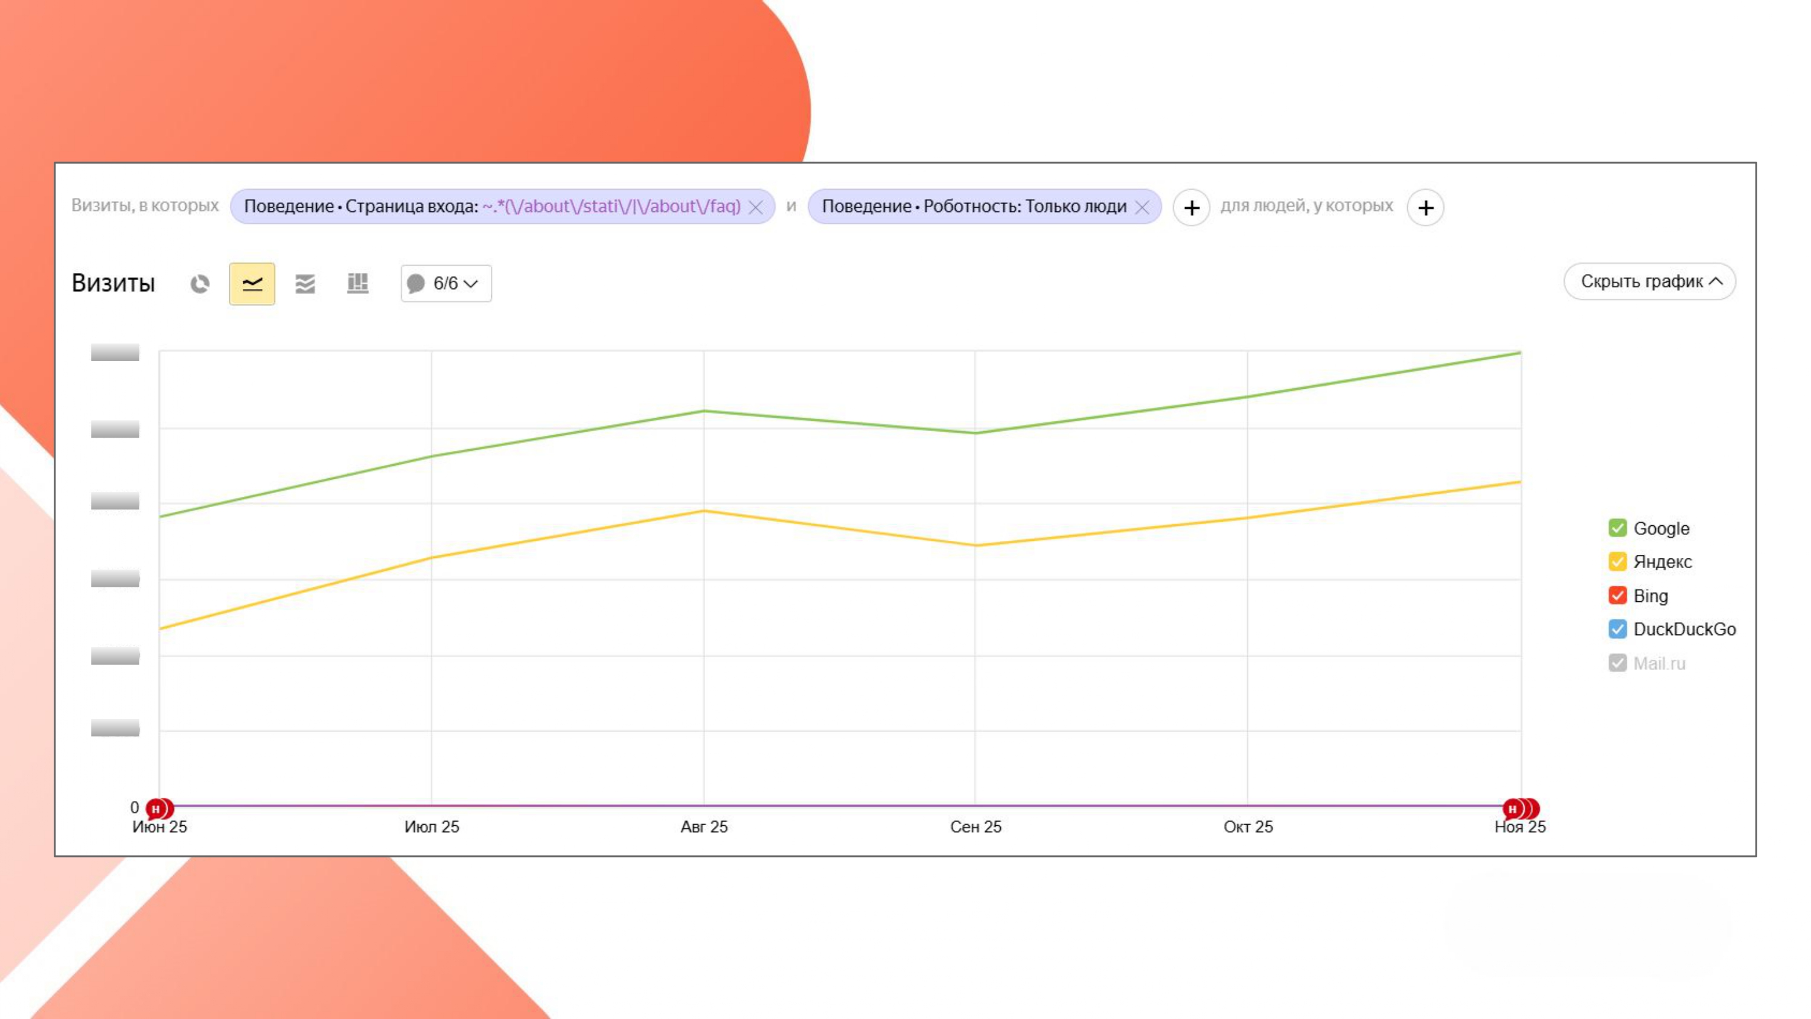
Task: Uncheck the Google series checkbox
Action: click(x=1617, y=528)
